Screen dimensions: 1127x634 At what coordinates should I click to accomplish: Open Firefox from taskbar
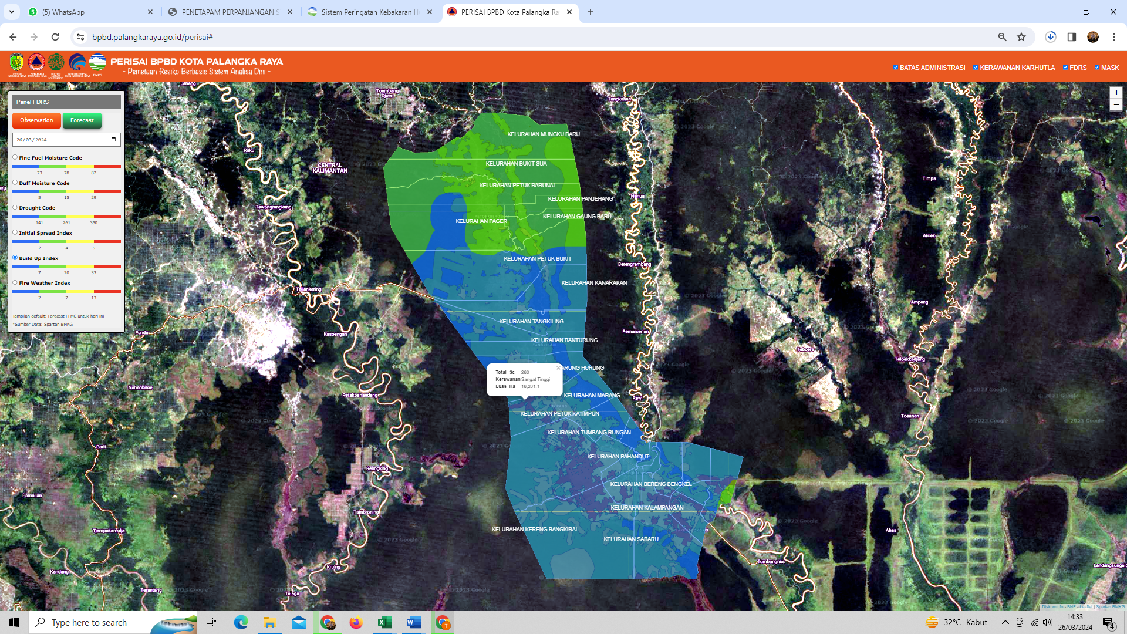pos(356,622)
